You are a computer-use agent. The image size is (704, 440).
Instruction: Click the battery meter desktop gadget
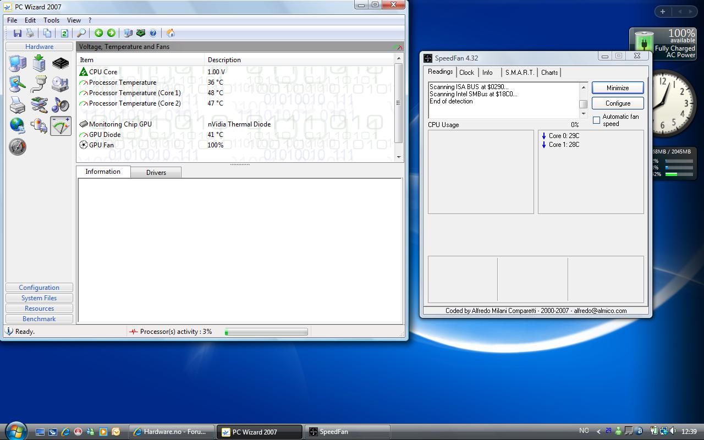click(x=663, y=43)
